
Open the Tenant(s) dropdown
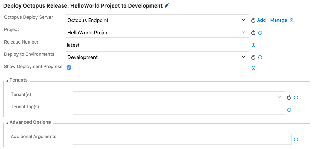(x=179, y=97)
